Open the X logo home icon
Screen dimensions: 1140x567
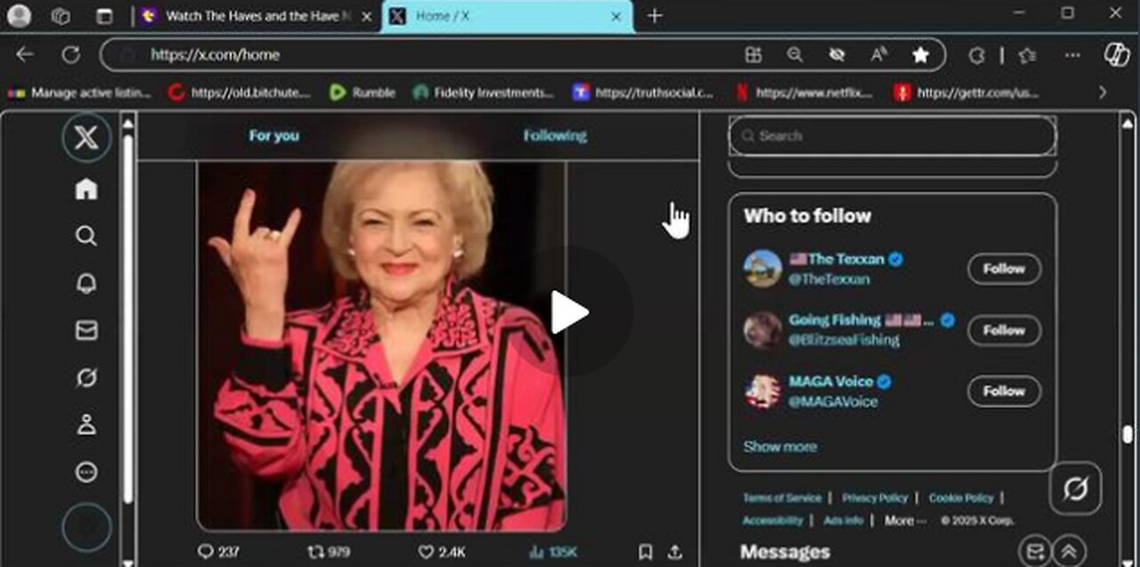(86, 138)
